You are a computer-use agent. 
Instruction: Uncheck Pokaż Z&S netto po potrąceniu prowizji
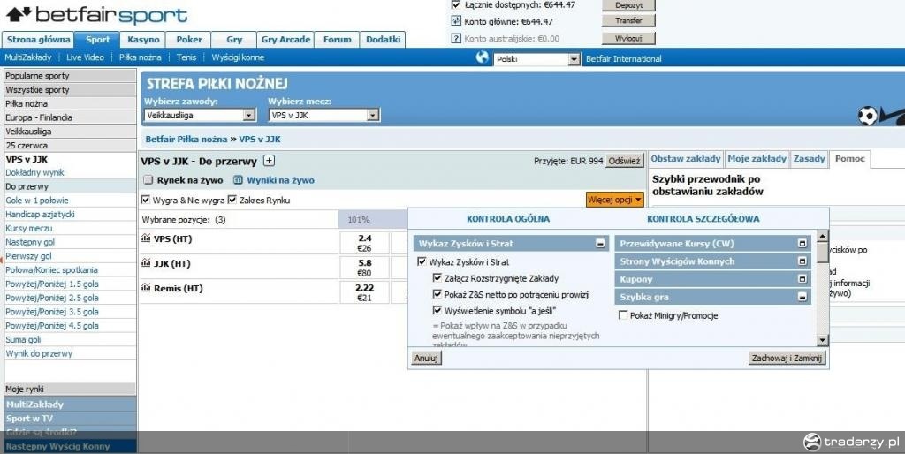pos(437,294)
